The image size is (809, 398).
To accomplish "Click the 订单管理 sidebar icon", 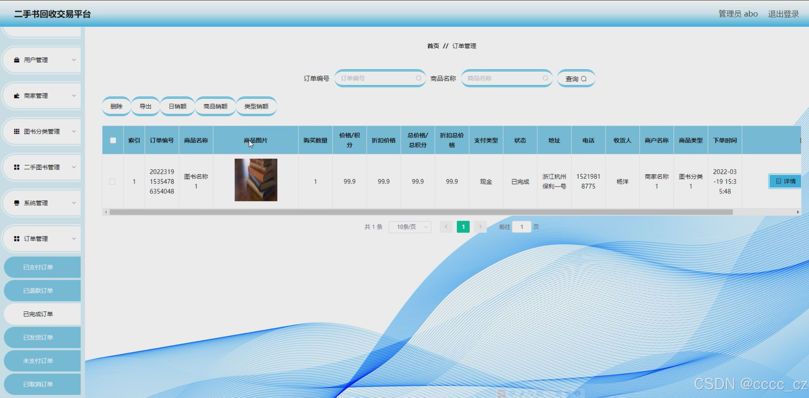I will pos(16,239).
